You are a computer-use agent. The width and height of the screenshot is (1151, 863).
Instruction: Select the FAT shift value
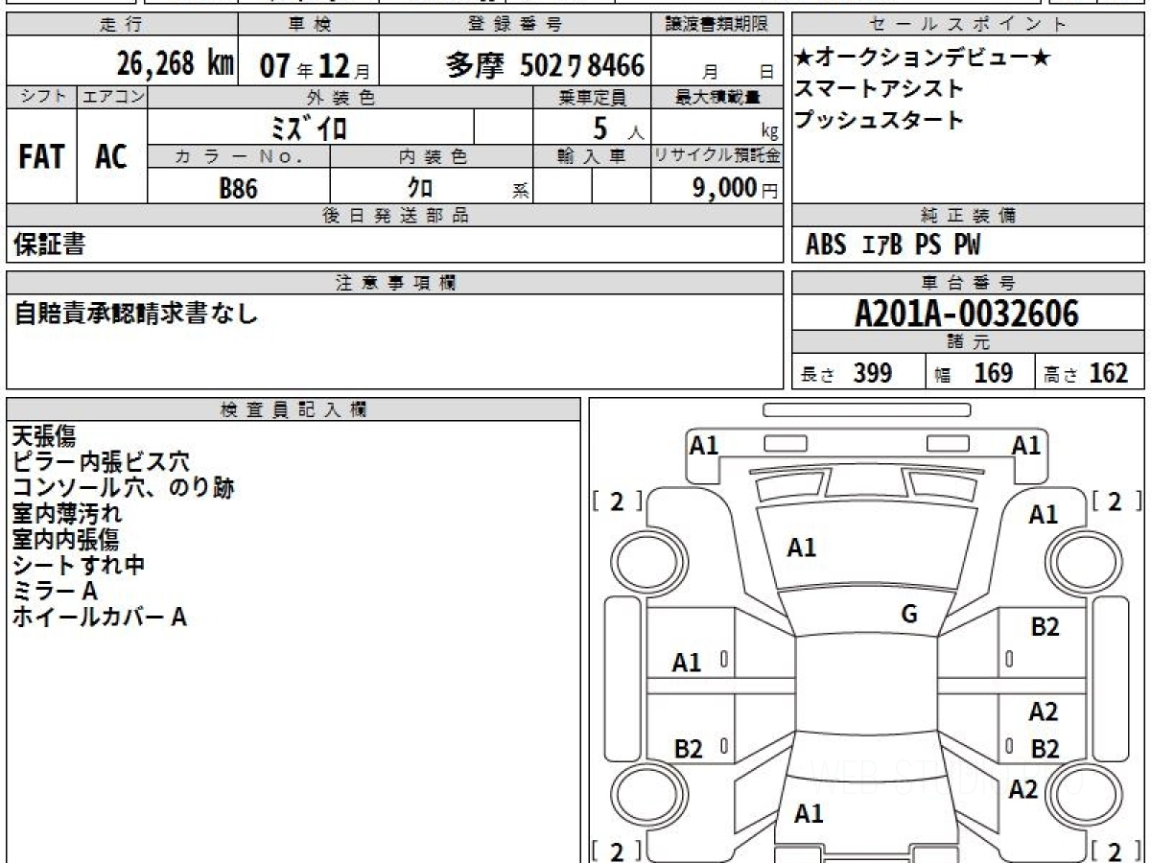coord(41,157)
